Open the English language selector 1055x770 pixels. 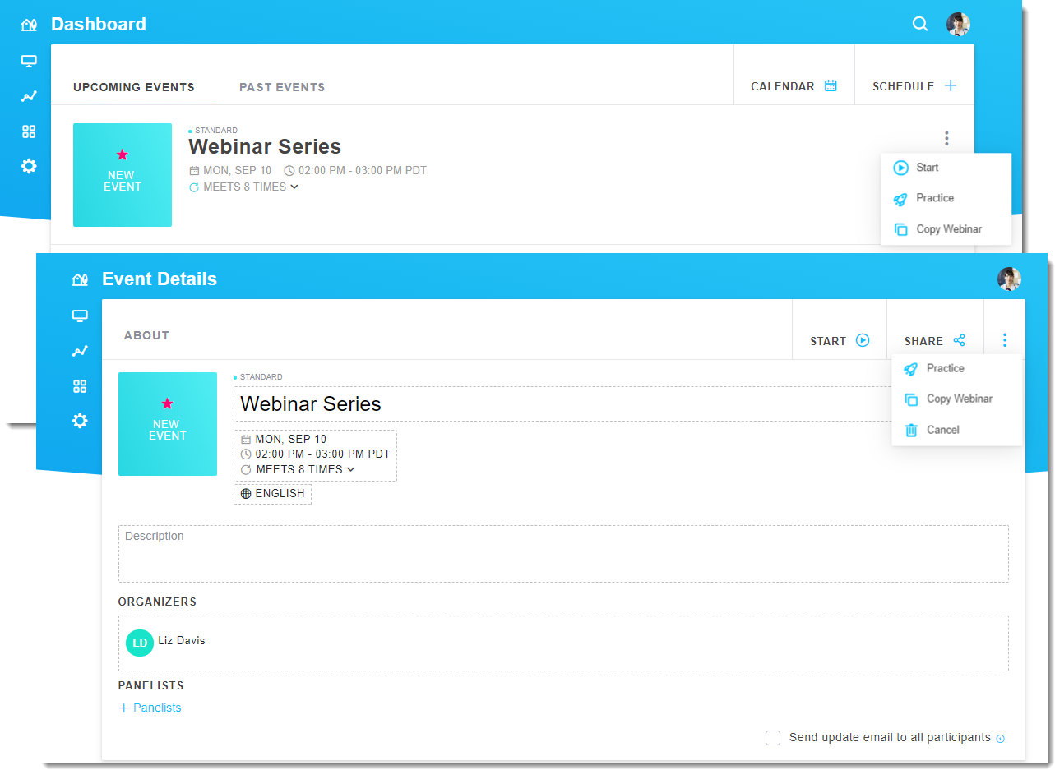tap(273, 494)
